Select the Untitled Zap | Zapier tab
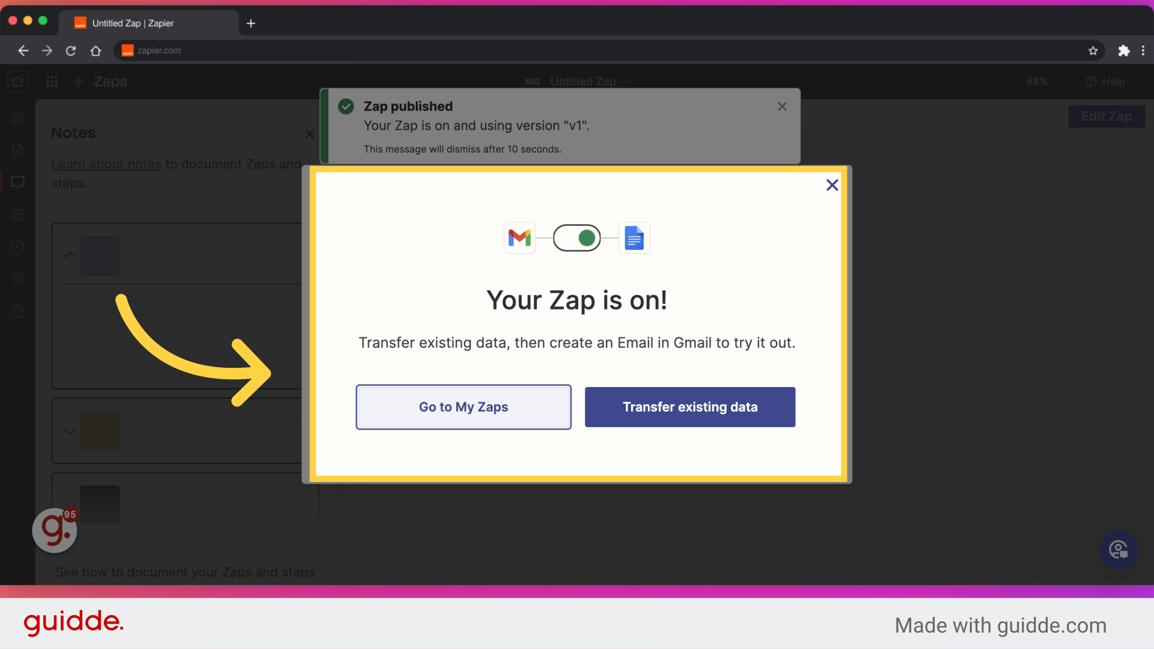The width and height of the screenshot is (1154, 649). (x=148, y=23)
